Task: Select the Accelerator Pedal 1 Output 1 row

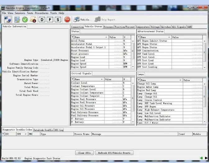Action: pos(101,47)
